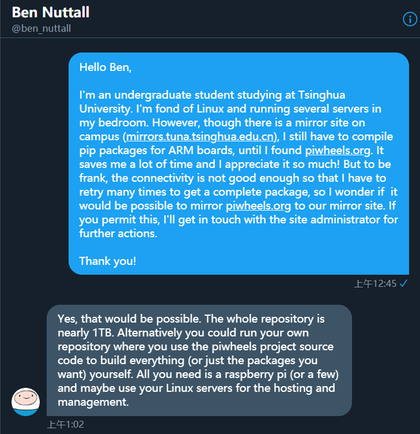The image size is (420, 434).
Task: Click 'further actions.' in sent message
Action: [118, 233]
